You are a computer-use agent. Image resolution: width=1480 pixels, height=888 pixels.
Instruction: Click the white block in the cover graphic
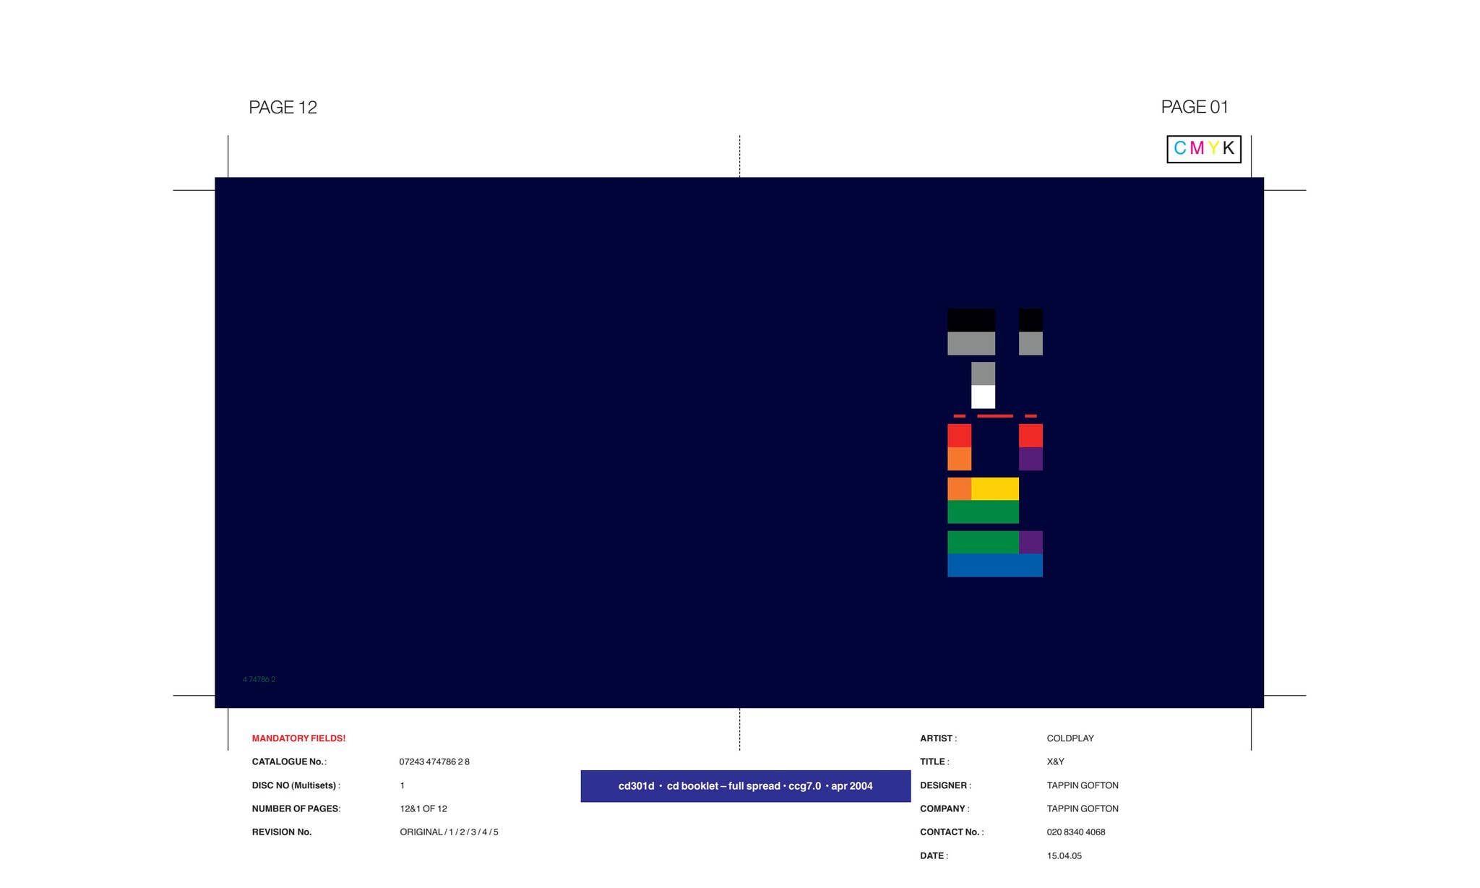point(983,397)
